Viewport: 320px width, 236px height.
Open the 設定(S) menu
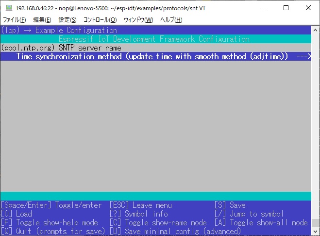pos(67,20)
